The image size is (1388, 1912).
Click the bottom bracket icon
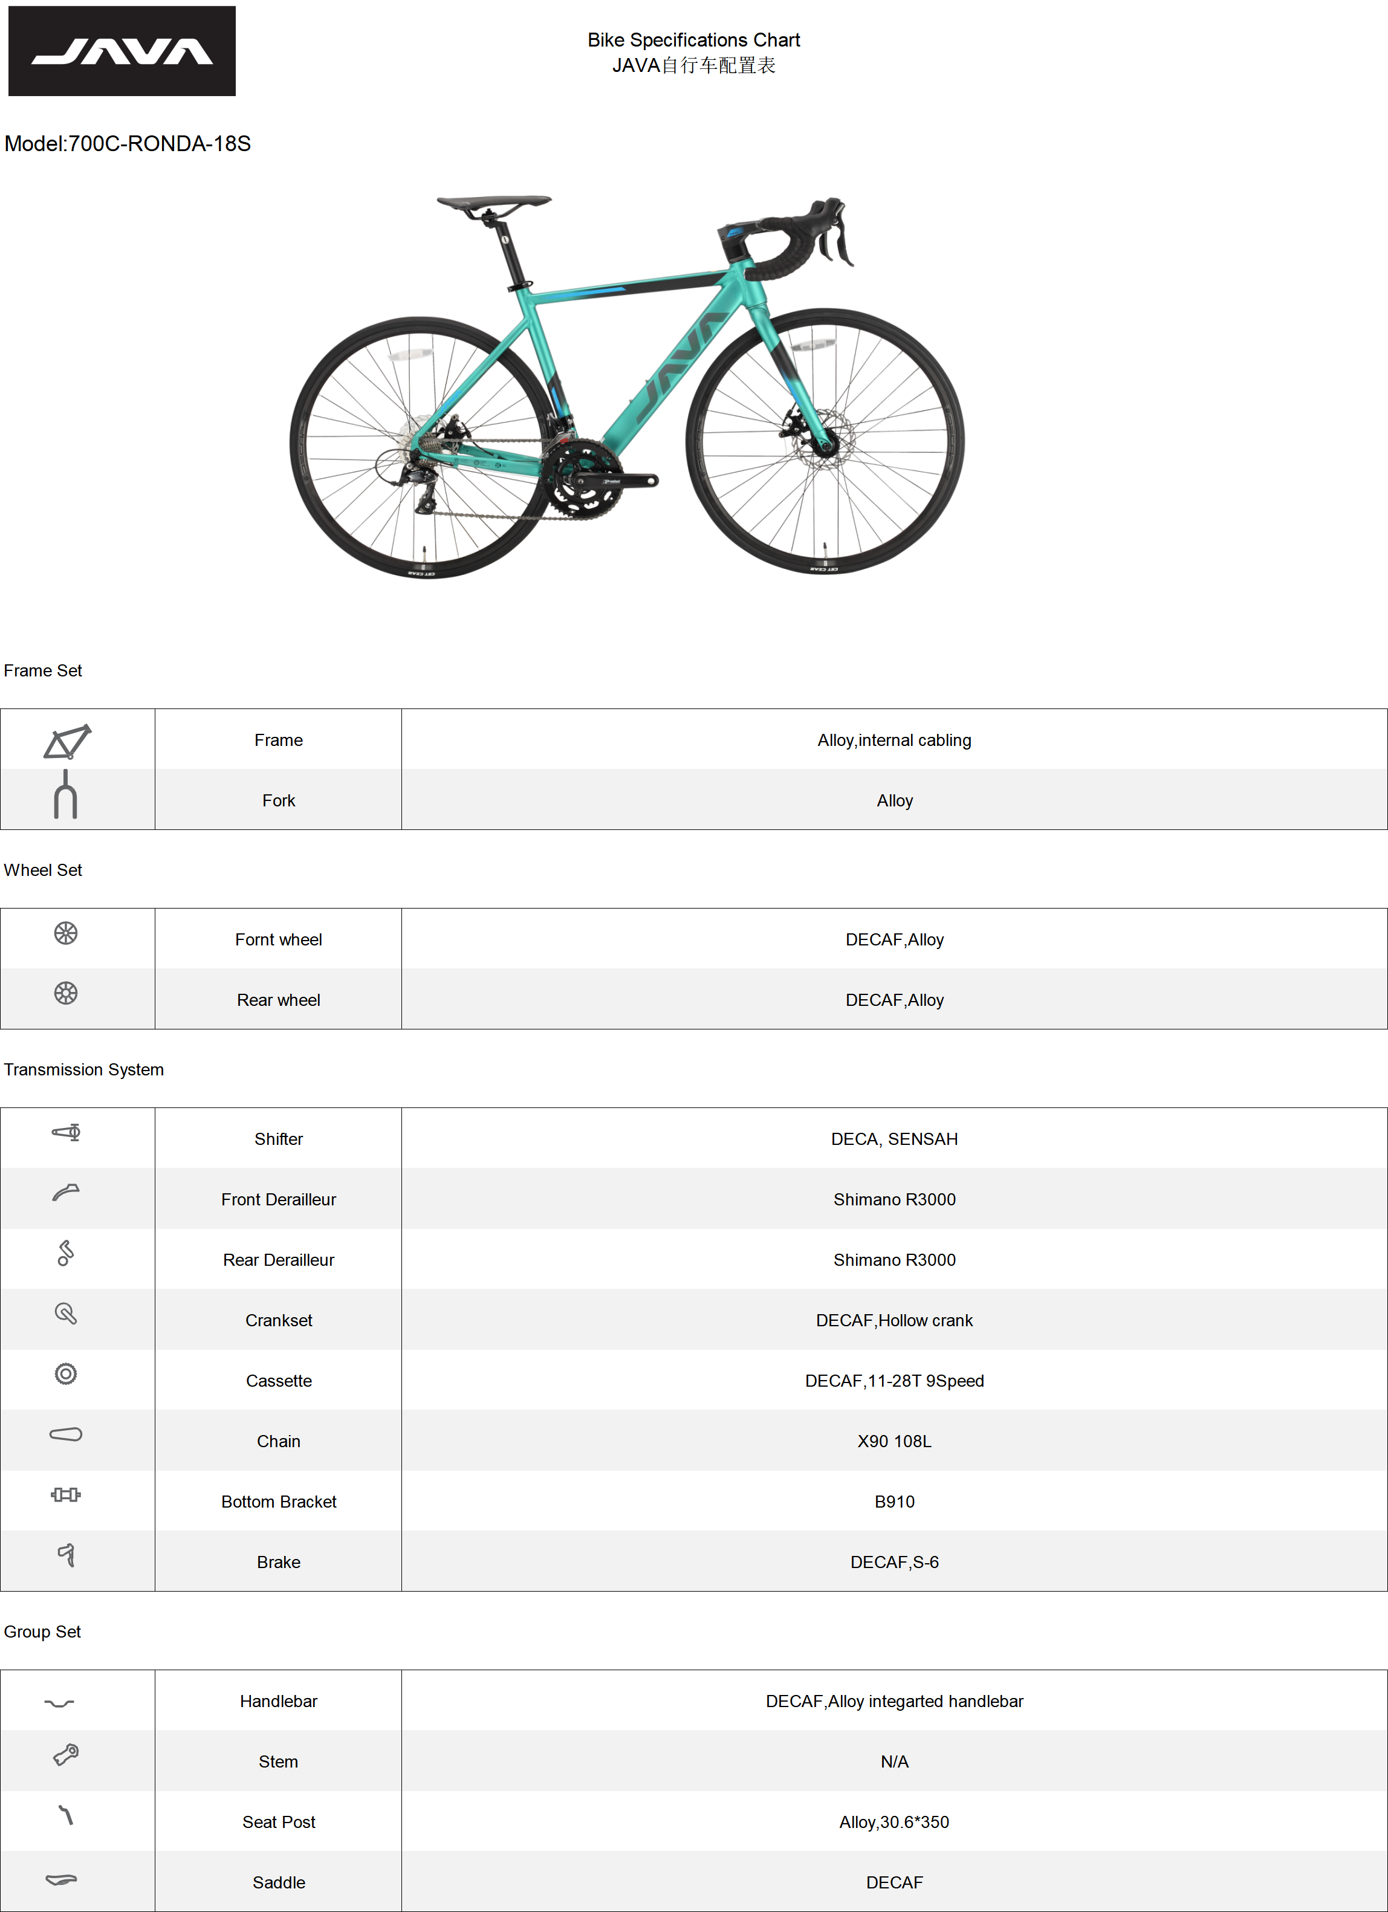tap(66, 1495)
